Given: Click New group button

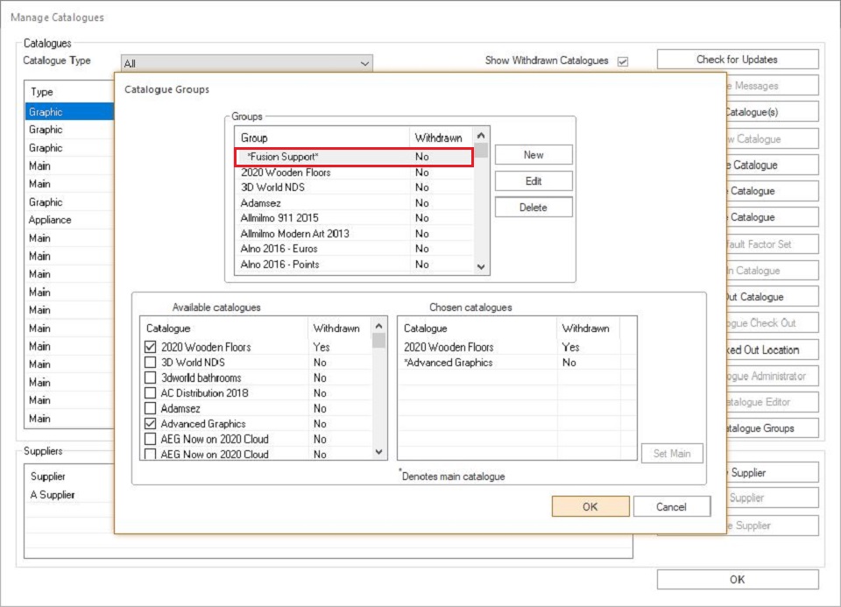Looking at the screenshot, I should (x=534, y=155).
